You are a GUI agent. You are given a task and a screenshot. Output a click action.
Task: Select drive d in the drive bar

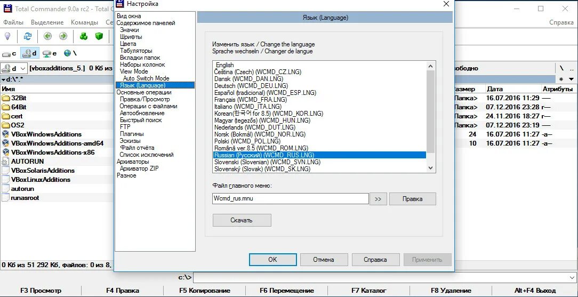coord(30,53)
